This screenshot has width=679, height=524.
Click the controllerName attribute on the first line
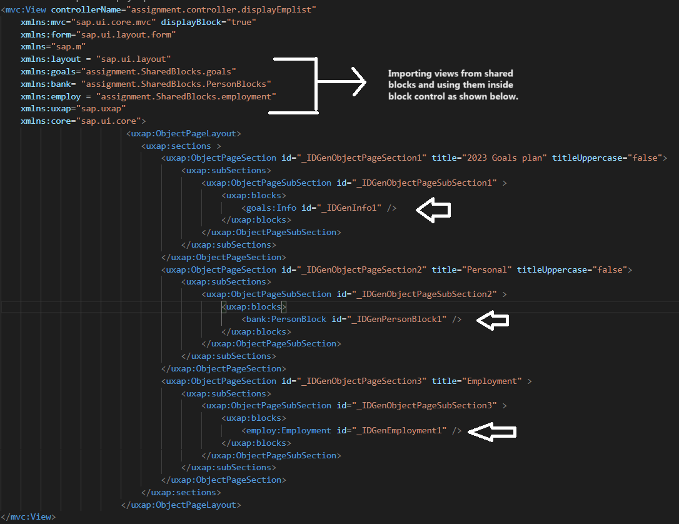tap(86, 9)
